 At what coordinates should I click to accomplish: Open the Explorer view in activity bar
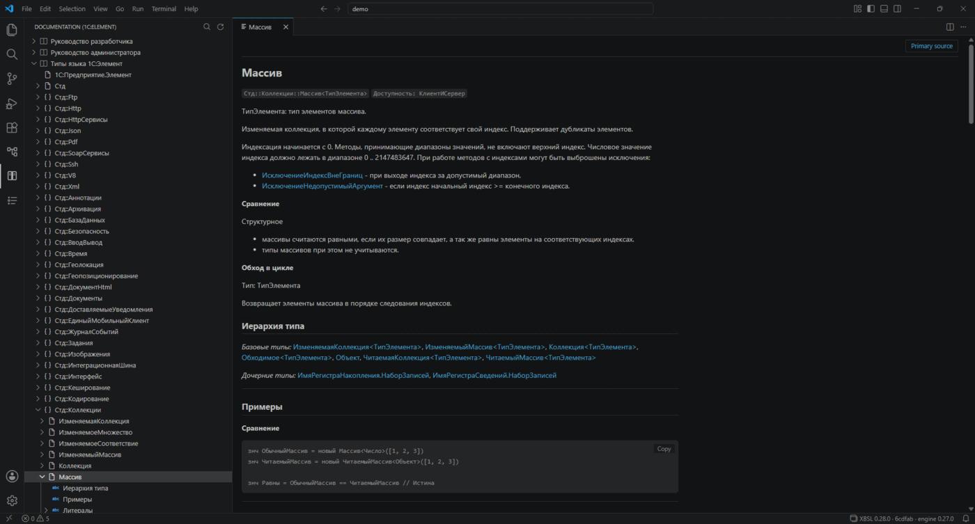(x=12, y=30)
